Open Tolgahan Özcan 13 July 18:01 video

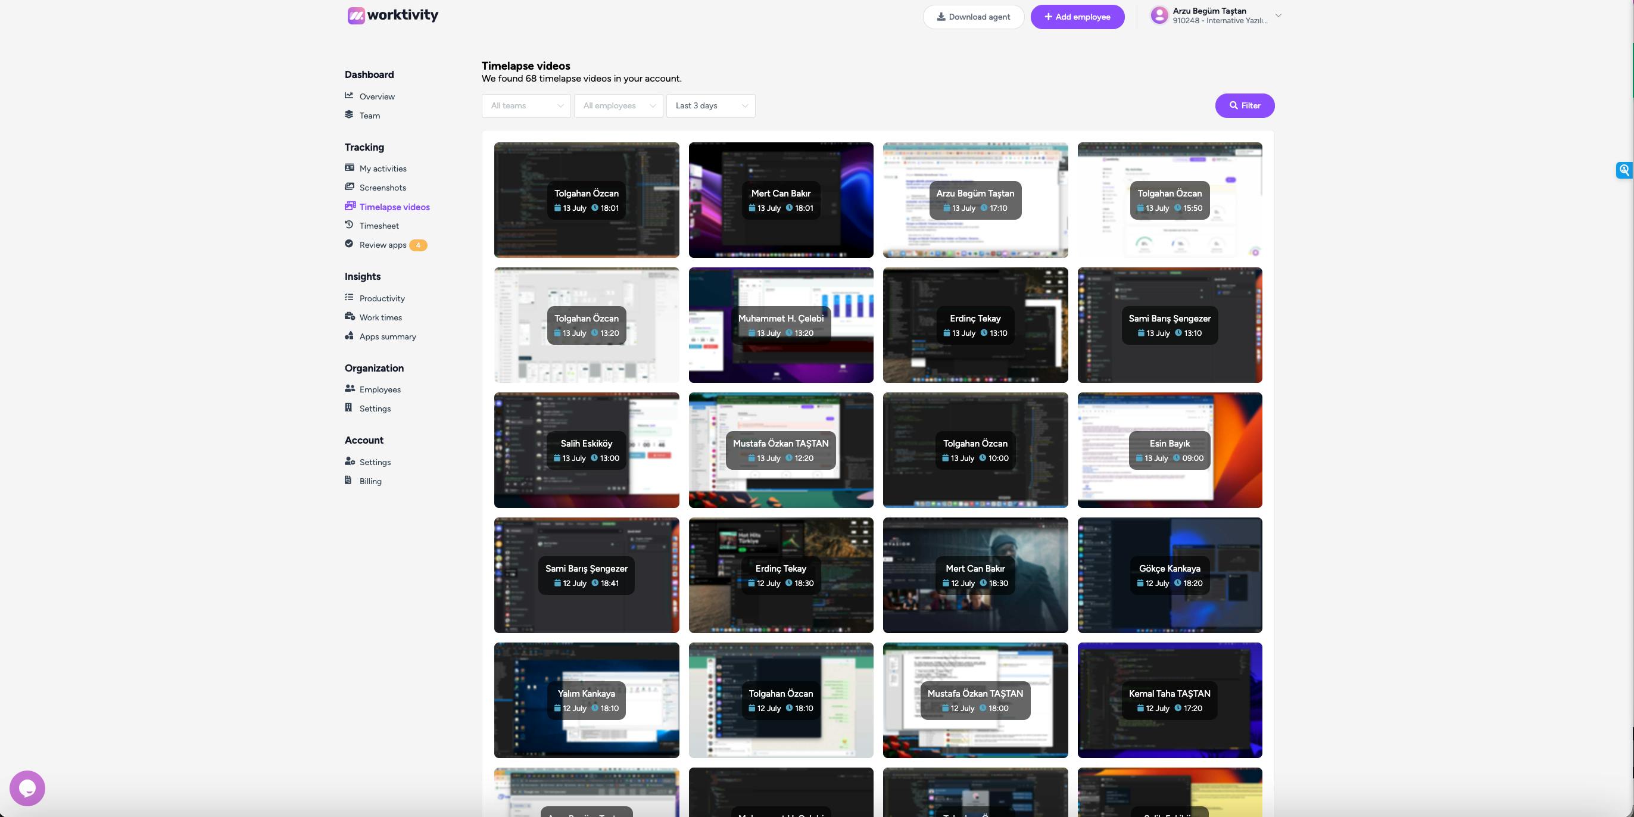click(586, 200)
